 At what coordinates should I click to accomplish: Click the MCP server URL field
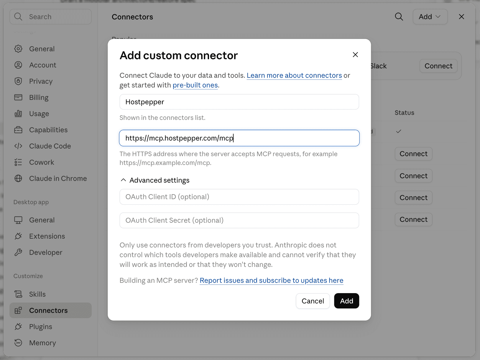point(239,138)
